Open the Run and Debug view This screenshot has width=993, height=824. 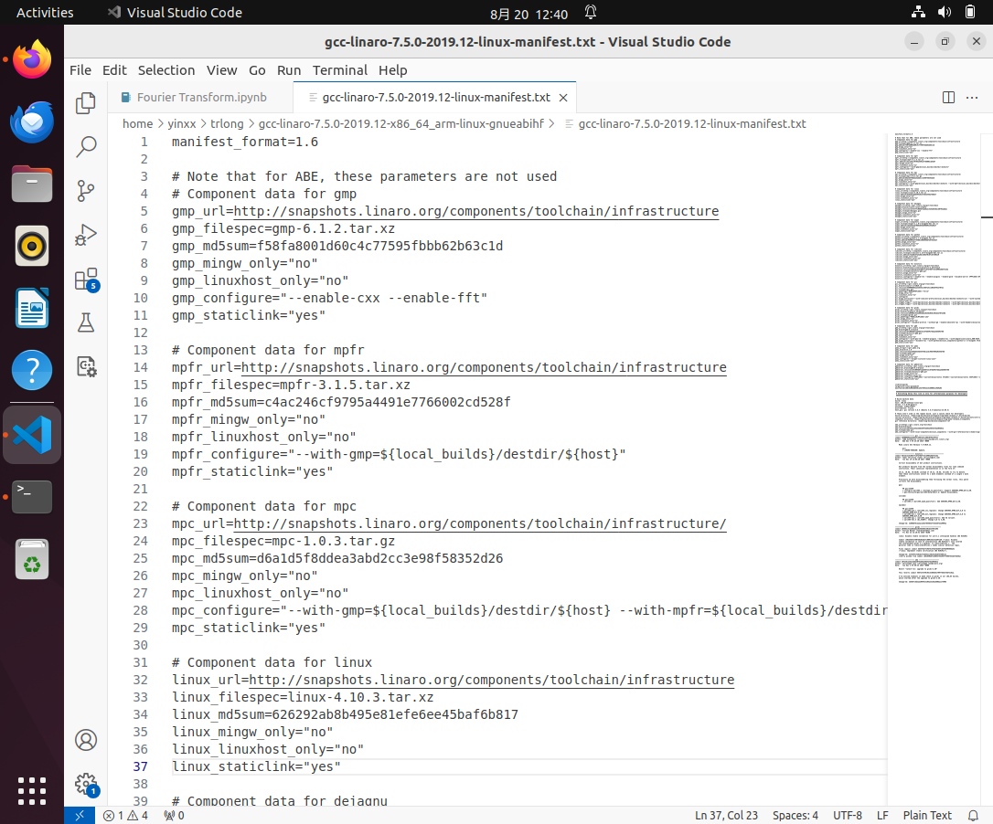(86, 235)
